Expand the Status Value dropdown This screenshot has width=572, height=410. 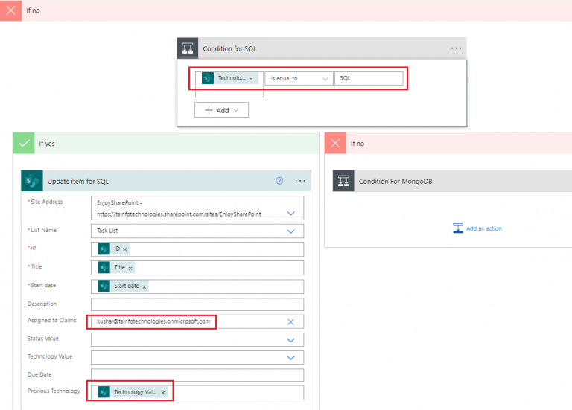tap(290, 340)
